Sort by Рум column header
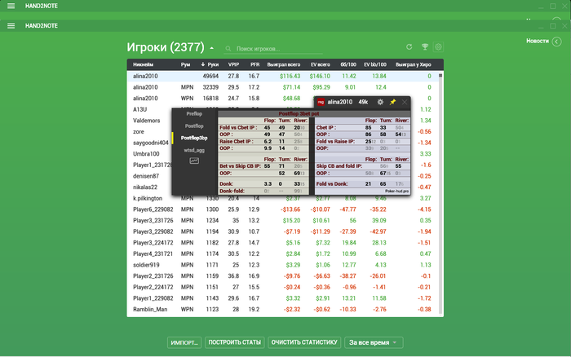Image resolution: width=571 pixels, height=357 pixels. [185, 64]
